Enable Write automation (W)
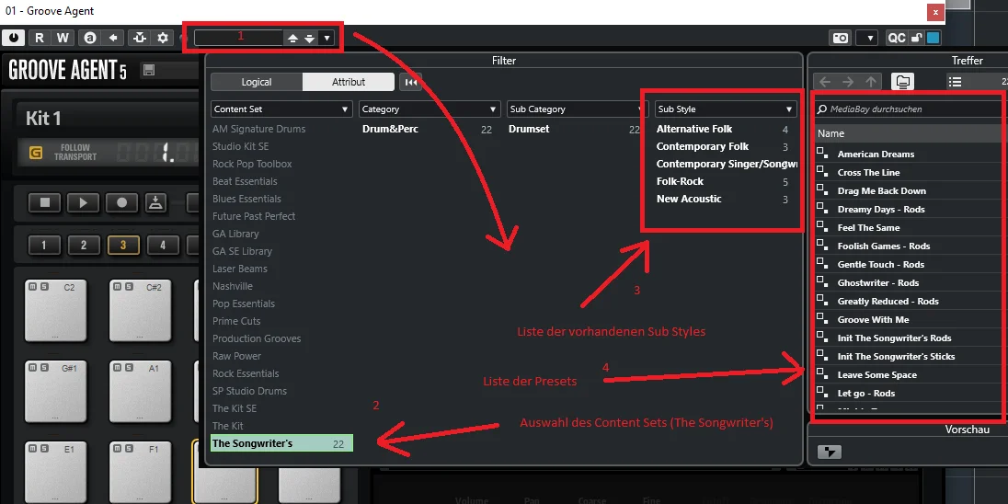Viewport: 1008px width, 504px height. 63,38
